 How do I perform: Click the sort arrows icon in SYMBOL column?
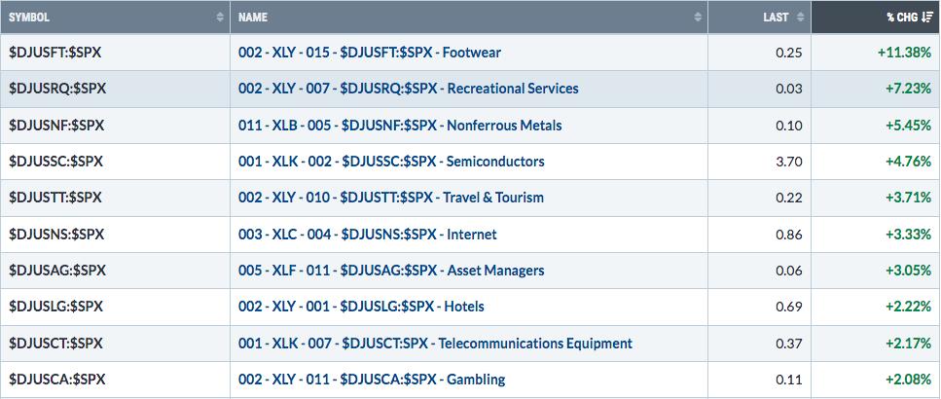coord(219,18)
